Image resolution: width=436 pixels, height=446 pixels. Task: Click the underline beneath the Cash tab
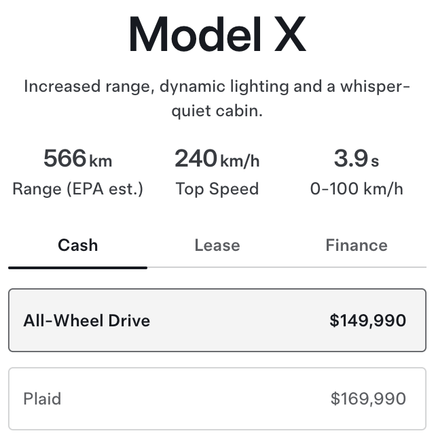point(77,267)
